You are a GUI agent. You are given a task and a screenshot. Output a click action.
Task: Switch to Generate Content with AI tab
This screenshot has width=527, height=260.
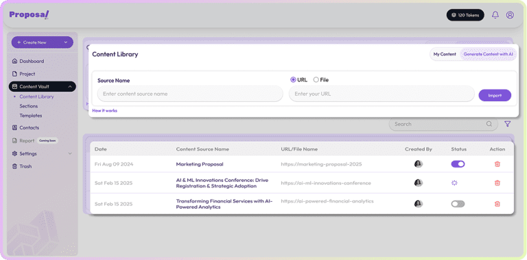(x=488, y=54)
